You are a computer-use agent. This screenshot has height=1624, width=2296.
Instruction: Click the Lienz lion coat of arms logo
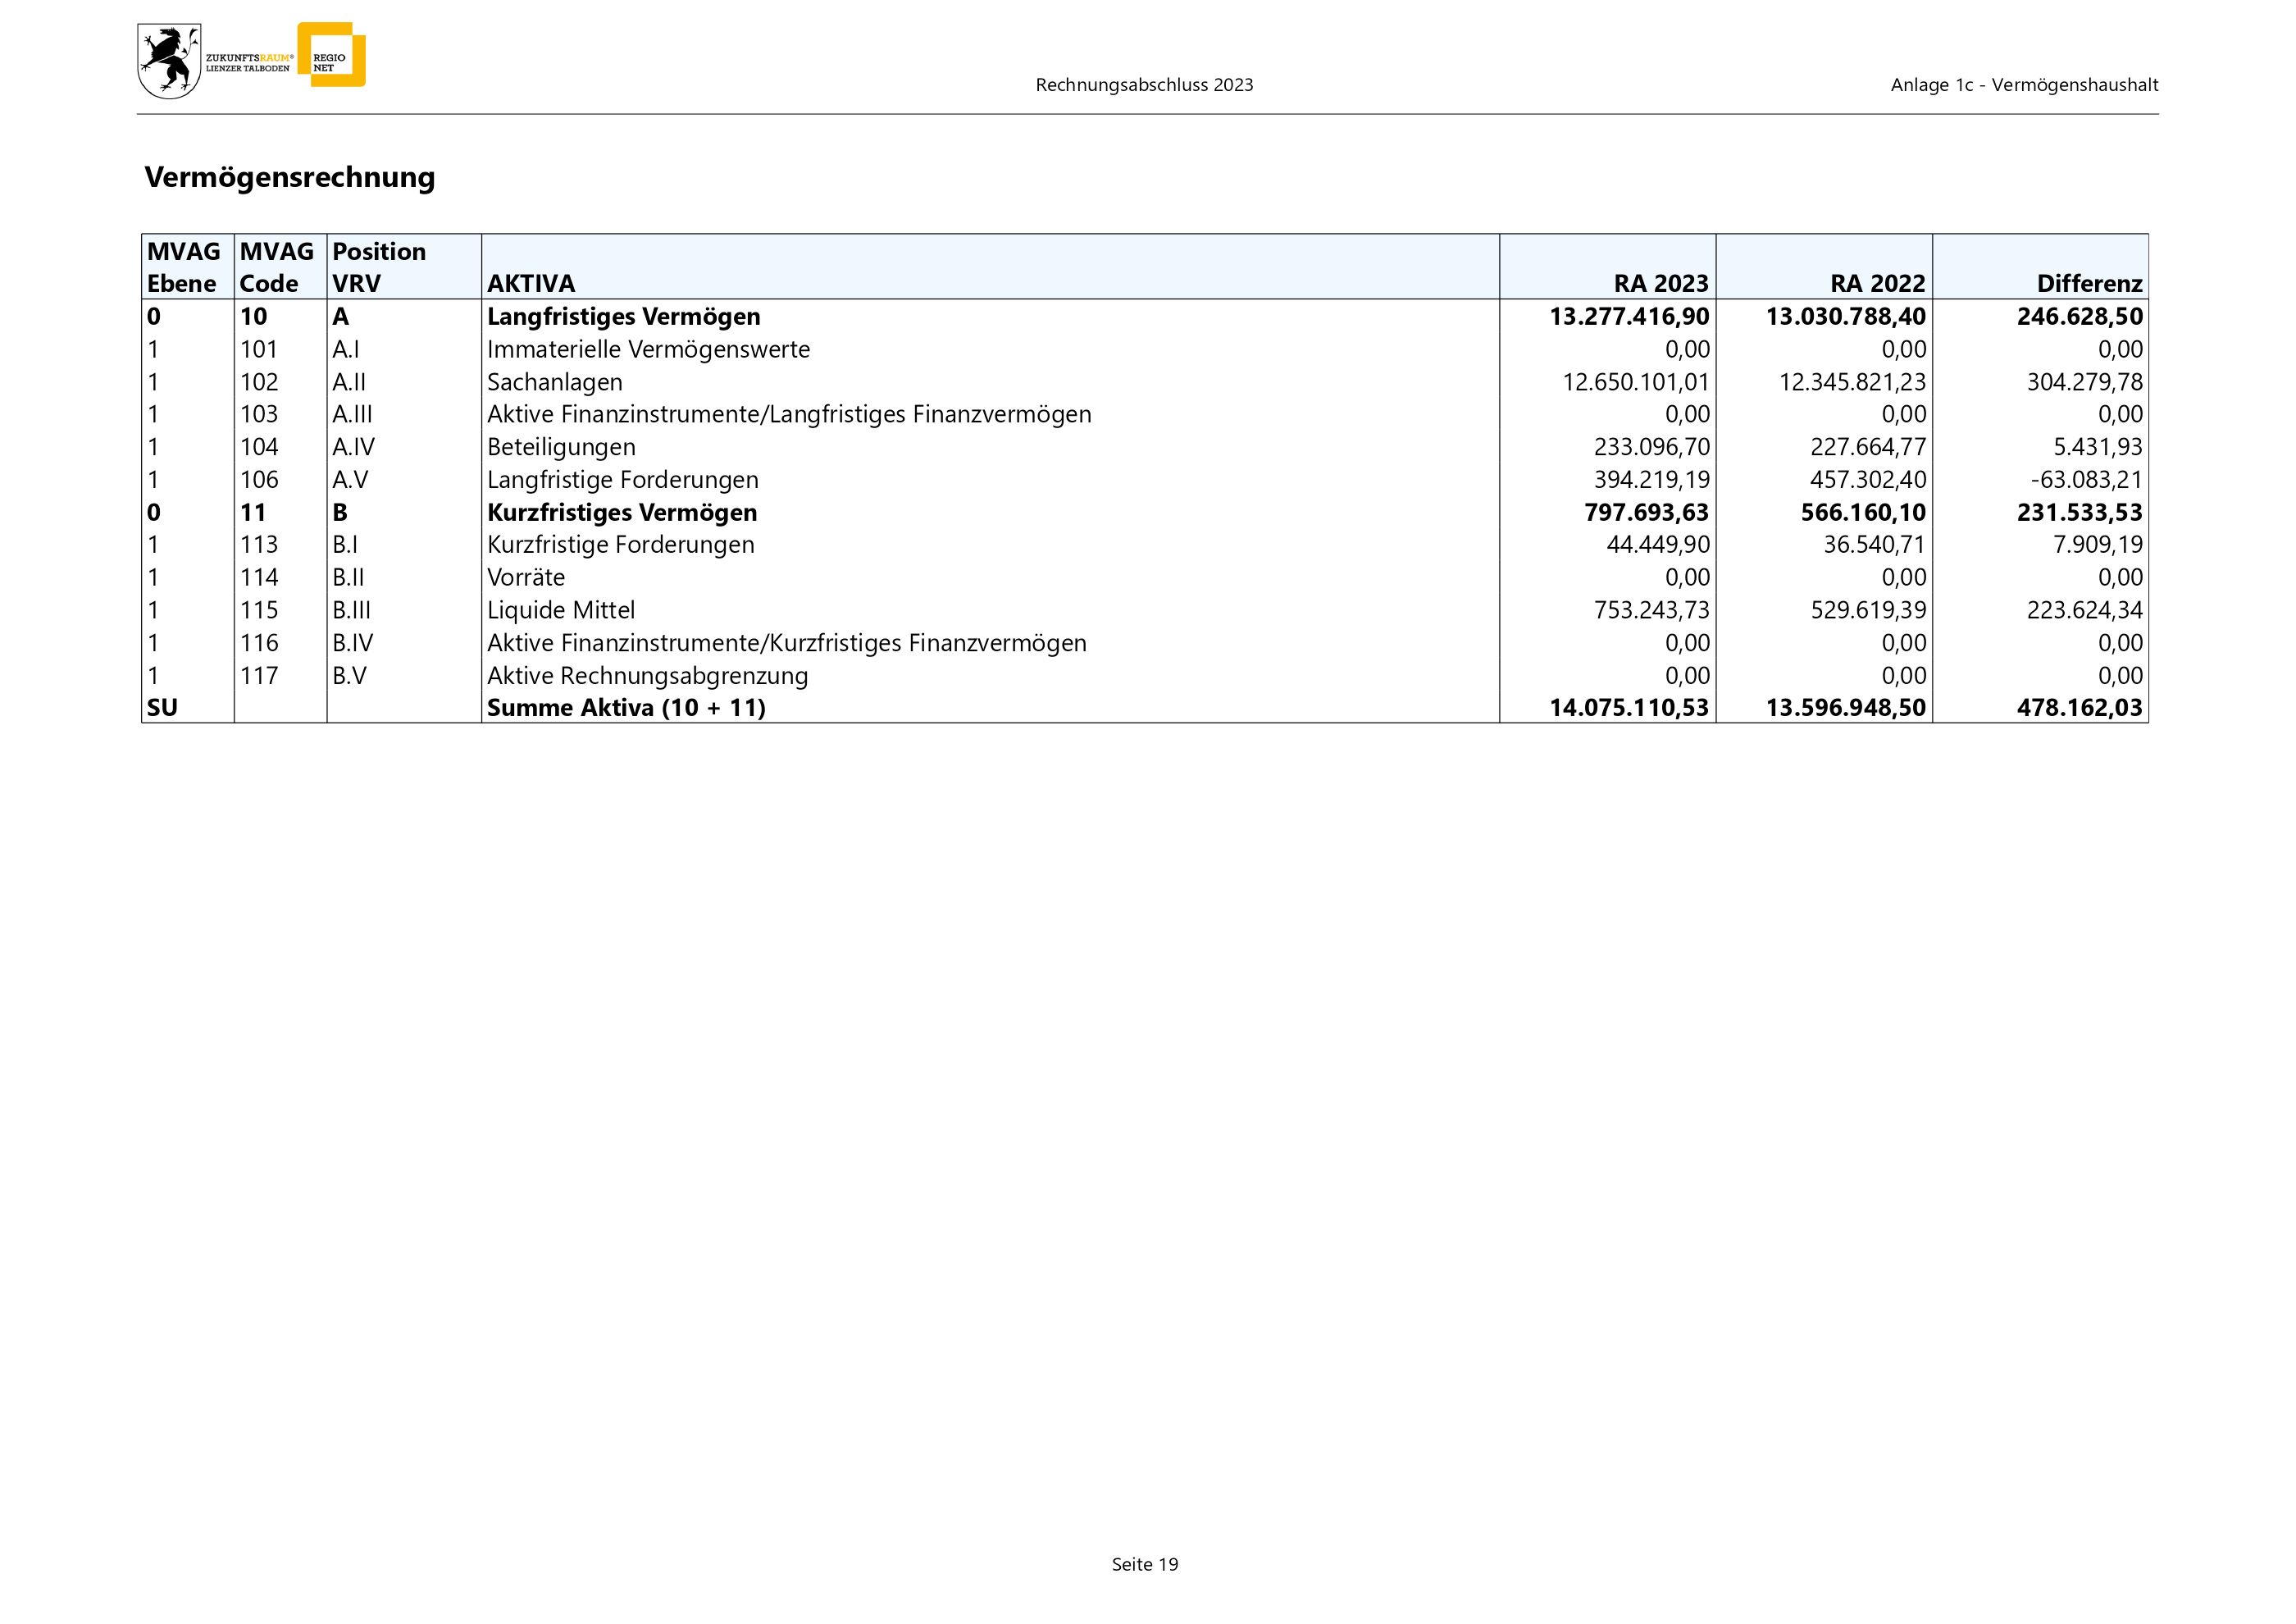169,62
